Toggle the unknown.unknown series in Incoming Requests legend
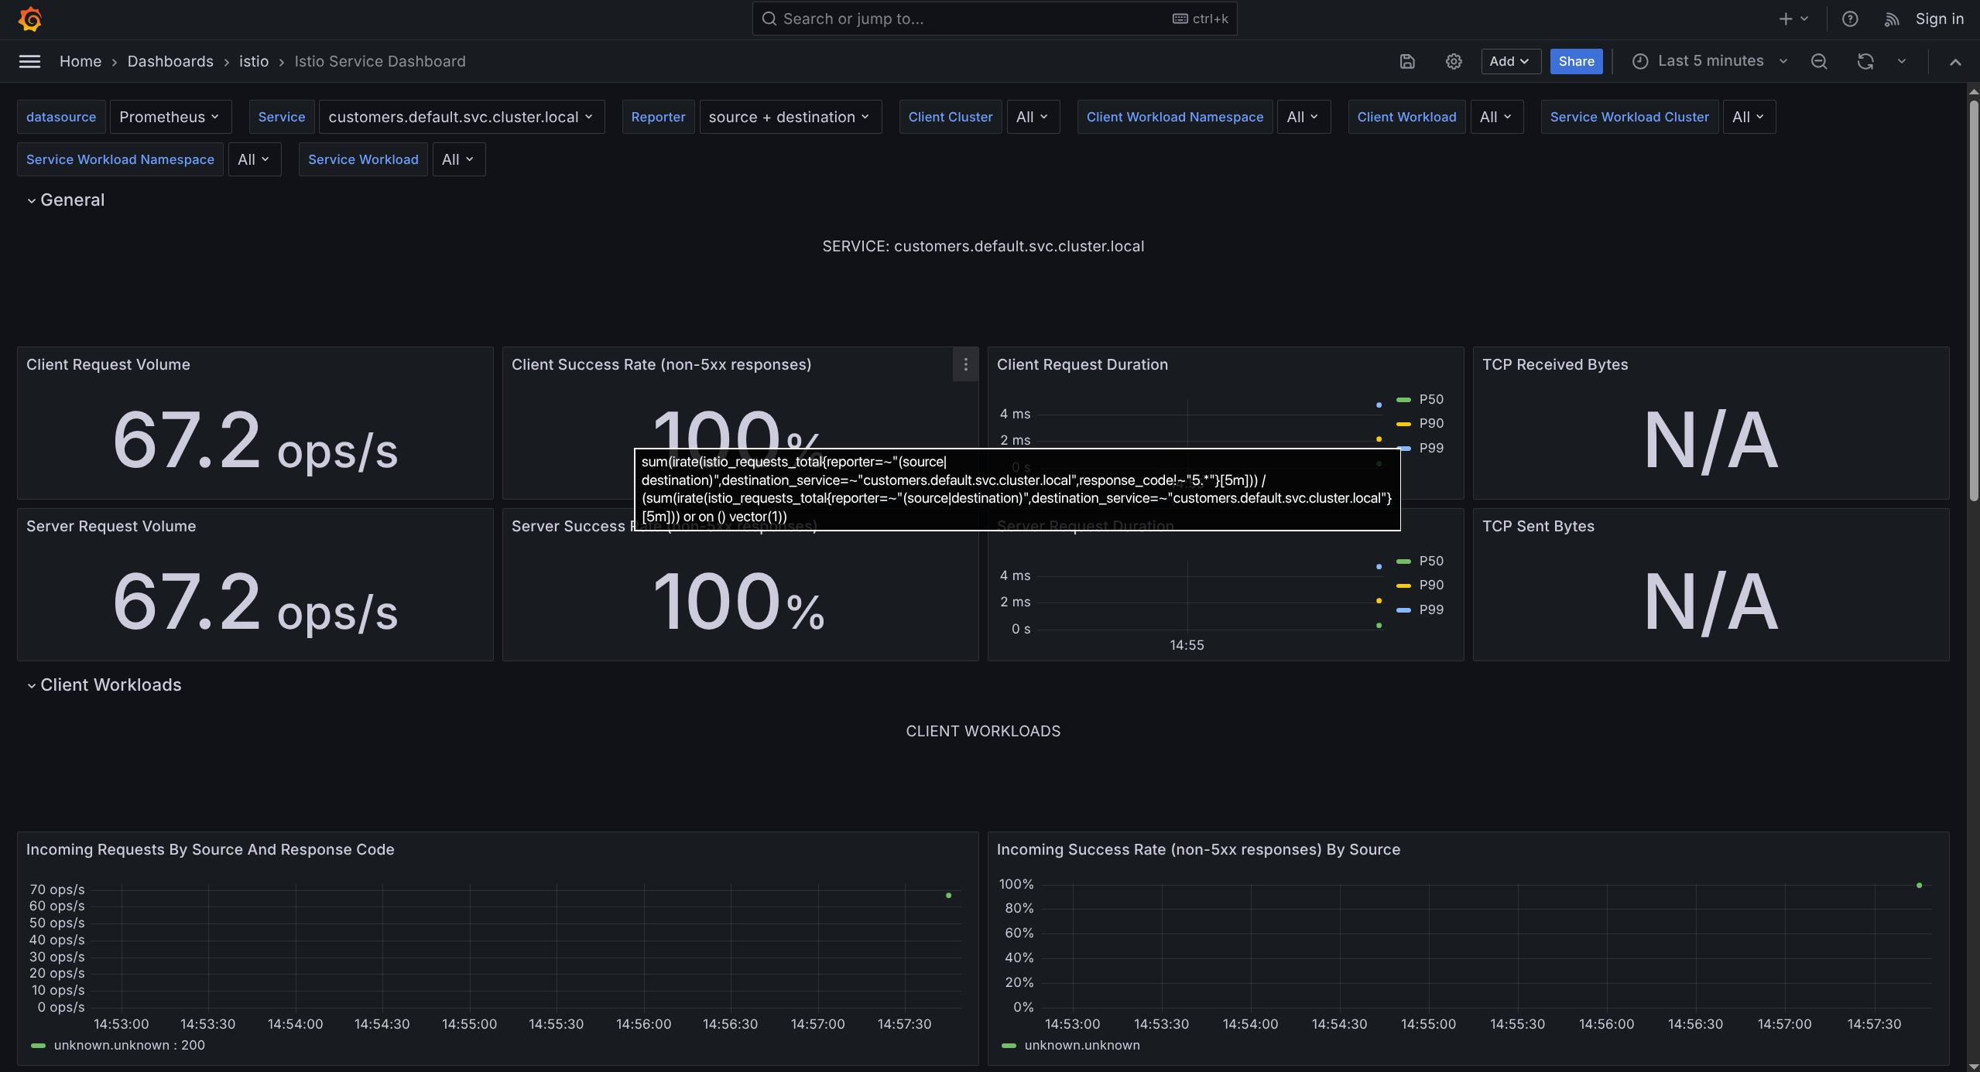This screenshot has width=1980, height=1072. pyautogui.click(x=118, y=1045)
